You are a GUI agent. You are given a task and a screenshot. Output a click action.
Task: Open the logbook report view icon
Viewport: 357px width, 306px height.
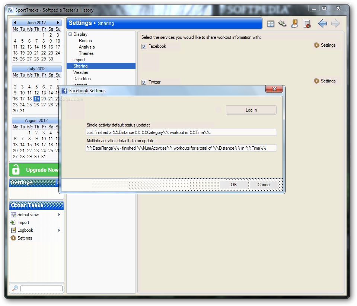coord(307,24)
